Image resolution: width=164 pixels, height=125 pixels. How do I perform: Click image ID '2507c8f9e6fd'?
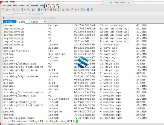84,28
